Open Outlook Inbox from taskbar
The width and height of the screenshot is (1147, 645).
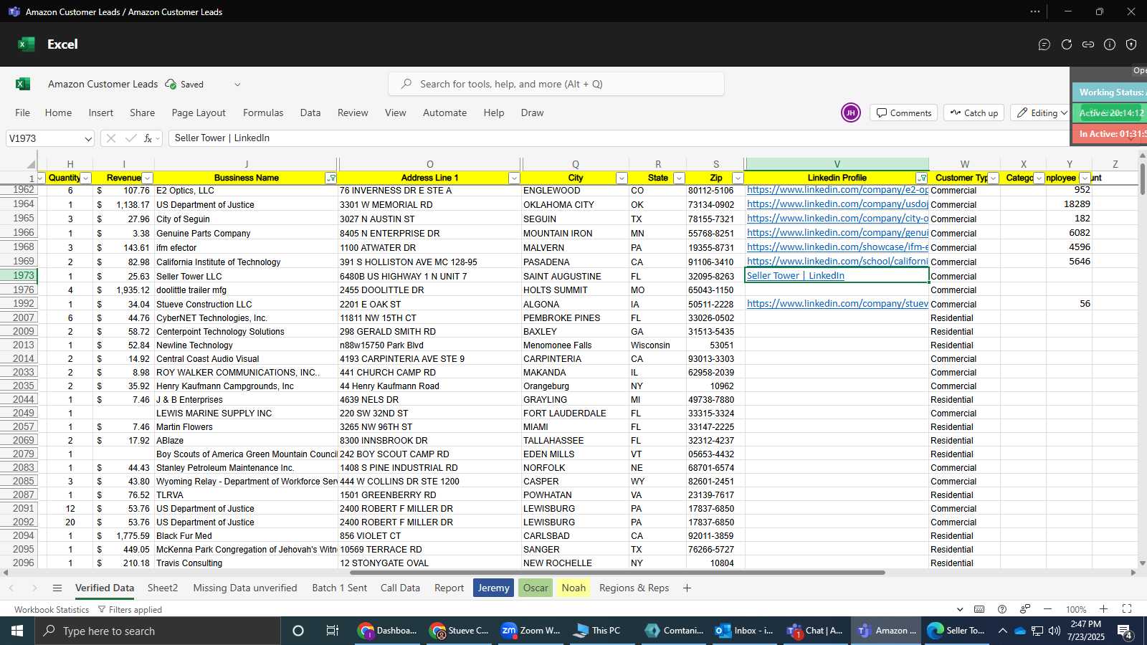(x=745, y=631)
